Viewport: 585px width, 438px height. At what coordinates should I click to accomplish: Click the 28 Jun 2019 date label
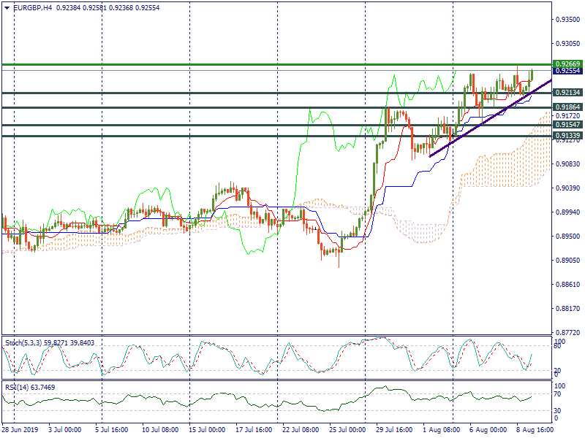19,431
